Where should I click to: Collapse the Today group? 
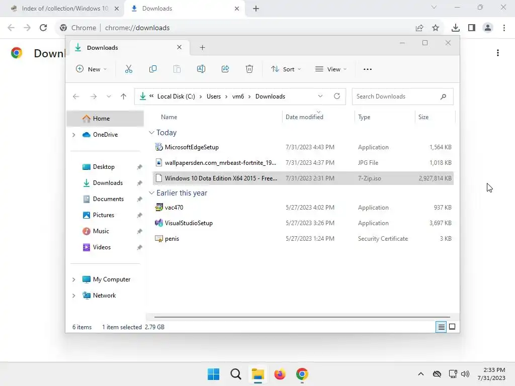click(151, 133)
